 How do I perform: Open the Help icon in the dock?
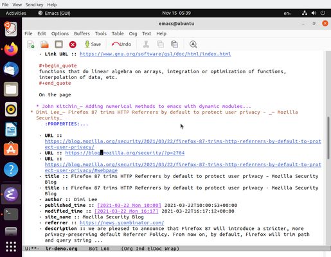click(x=11, y=170)
